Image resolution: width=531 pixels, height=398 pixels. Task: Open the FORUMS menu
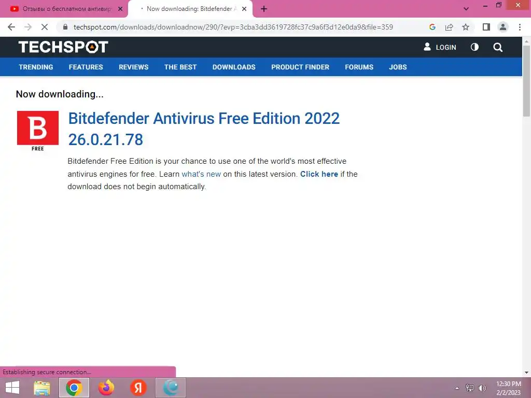359,67
